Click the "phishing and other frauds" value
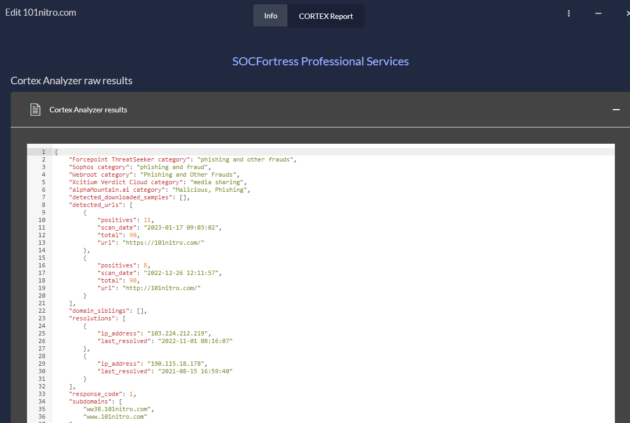The width and height of the screenshot is (630, 423). tap(245, 159)
